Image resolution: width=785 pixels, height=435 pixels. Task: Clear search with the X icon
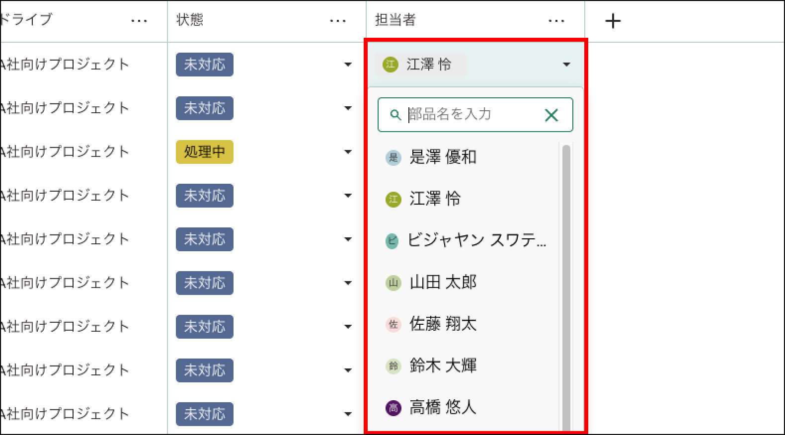tap(551, 115)
